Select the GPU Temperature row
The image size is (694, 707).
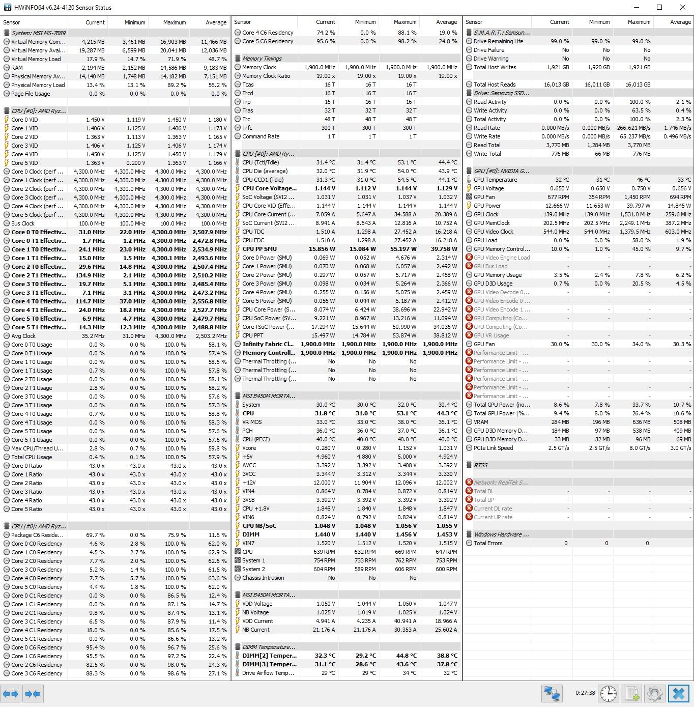coord(579,180)
